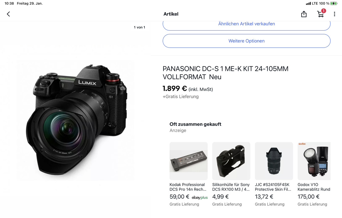Open Kodak Professional DCS Pro listing title
This screenshot has height=218, width=342.
coord(188,187)
